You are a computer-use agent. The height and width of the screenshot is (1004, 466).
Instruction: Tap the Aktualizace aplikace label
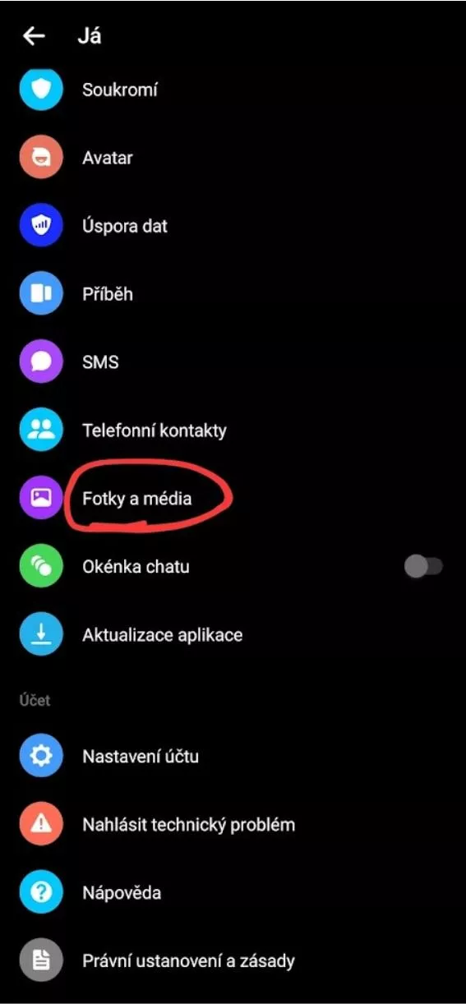[163, 635]
